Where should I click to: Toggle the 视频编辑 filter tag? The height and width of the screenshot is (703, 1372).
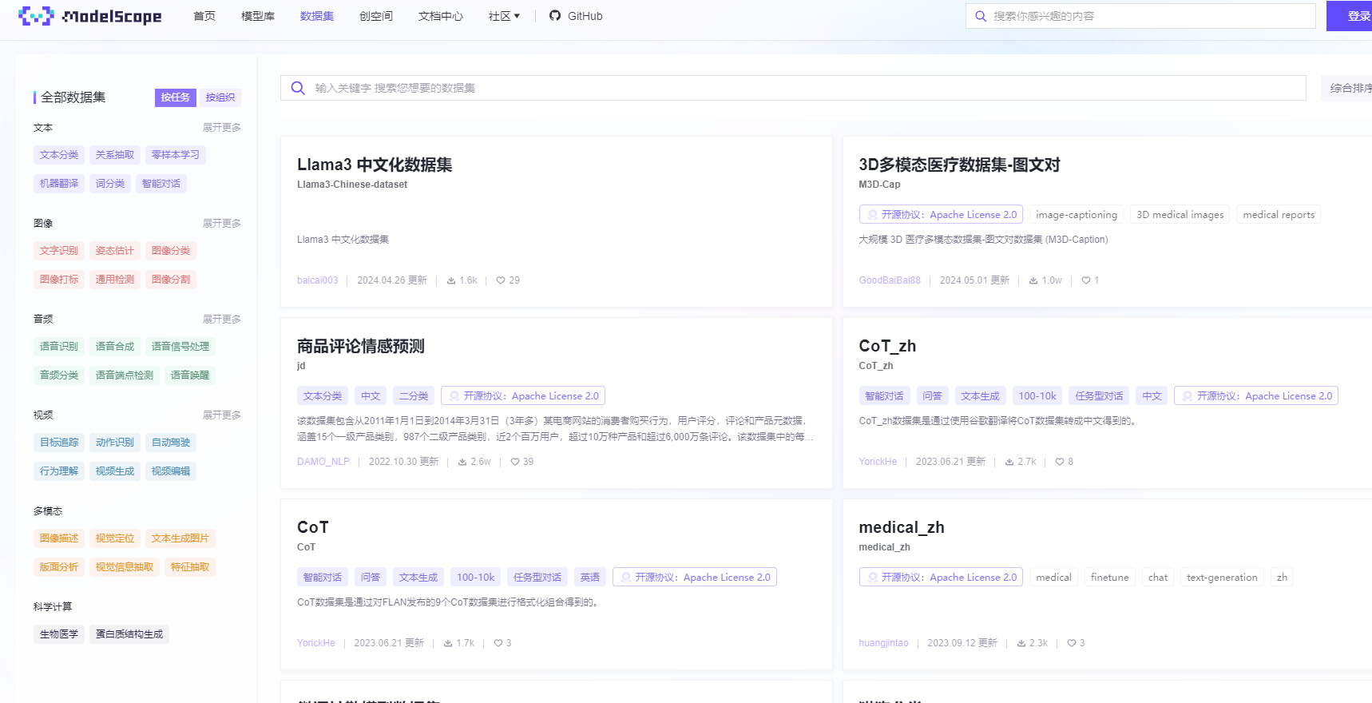tap(171, 471)
